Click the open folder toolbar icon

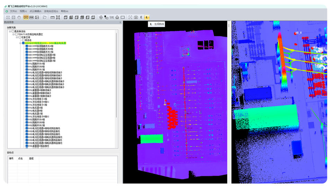45,17
